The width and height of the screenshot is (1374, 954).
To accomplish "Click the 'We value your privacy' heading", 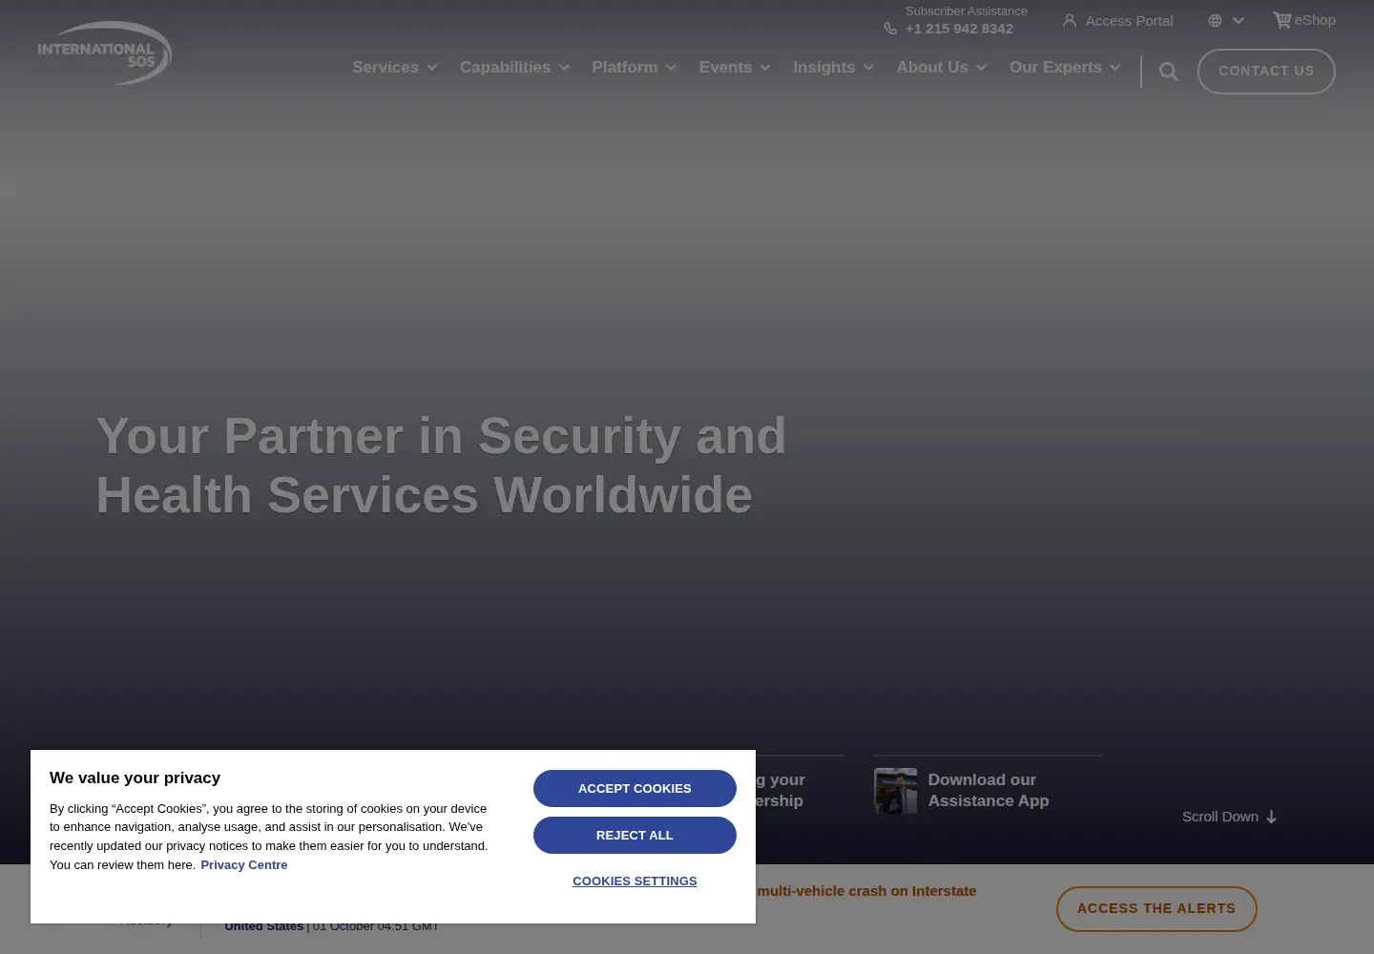I will 135,778.
